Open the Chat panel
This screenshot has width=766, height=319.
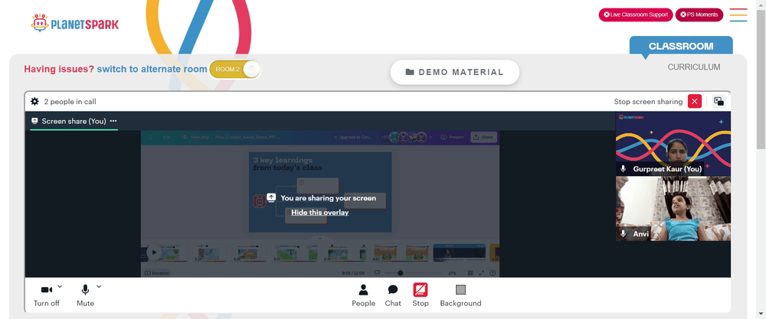(393, 295)
